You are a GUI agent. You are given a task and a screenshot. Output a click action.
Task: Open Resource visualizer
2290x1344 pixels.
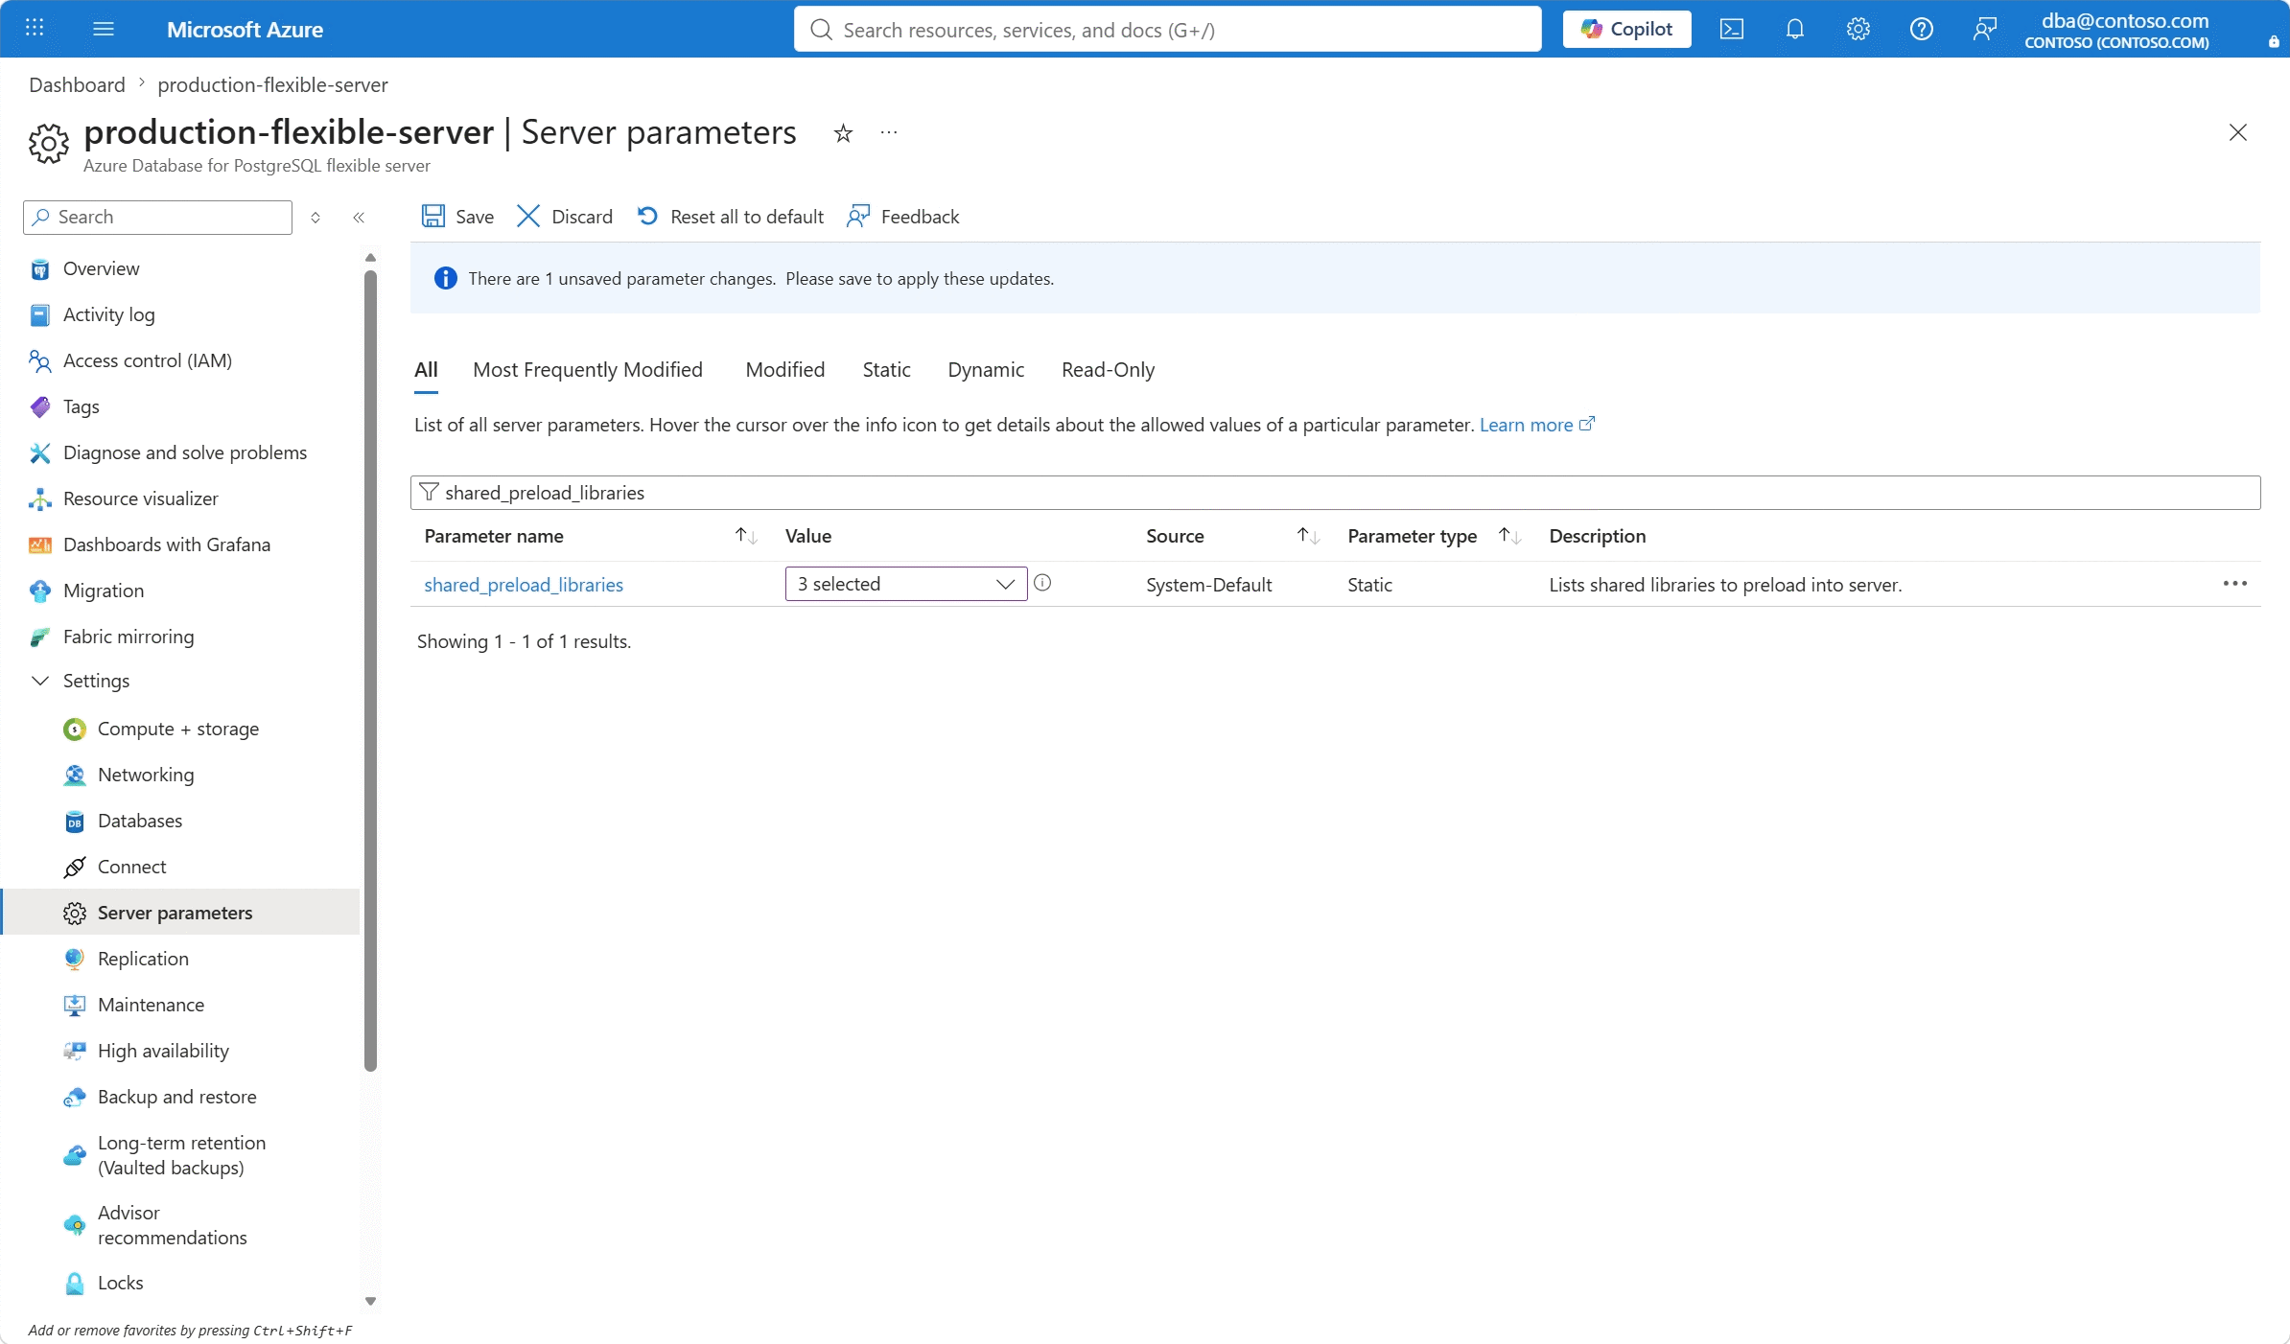[140, 498]
